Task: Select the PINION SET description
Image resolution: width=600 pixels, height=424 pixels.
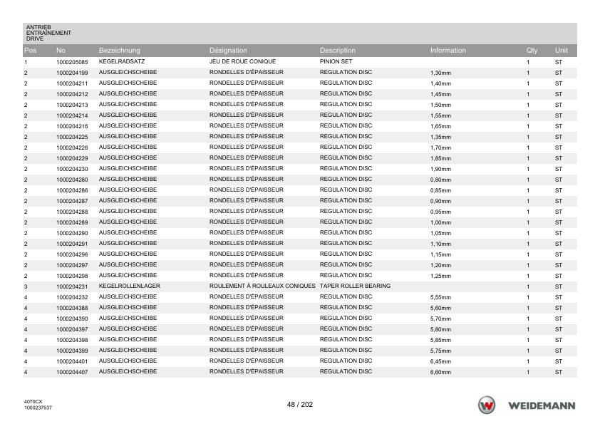Action: (336, 61)
